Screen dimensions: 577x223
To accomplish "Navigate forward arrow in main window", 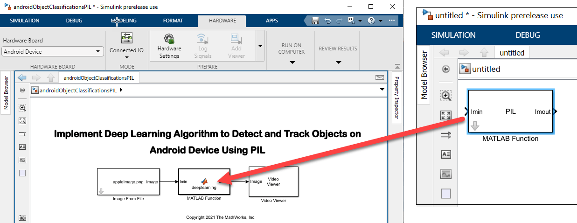I will pos(36,77).
